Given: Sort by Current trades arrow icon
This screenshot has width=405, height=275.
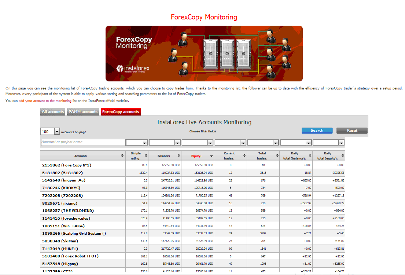Looking at the screenshot, I should tap(244, 155).
